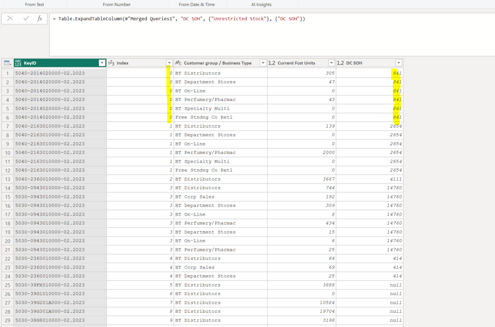Click DC SOH value 4111 cell

369,179
